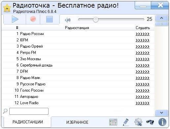
Task: Click the Радиоточка Плюс 6.8.4 version text
Action: click(x=35, y=11)
